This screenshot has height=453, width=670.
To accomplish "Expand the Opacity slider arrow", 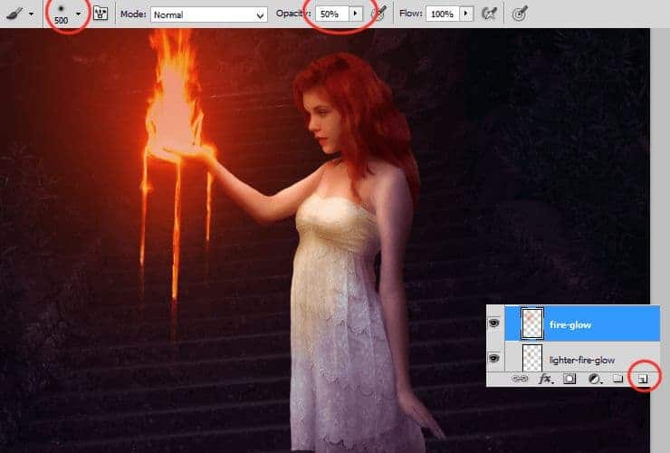I will pos(356,14).
